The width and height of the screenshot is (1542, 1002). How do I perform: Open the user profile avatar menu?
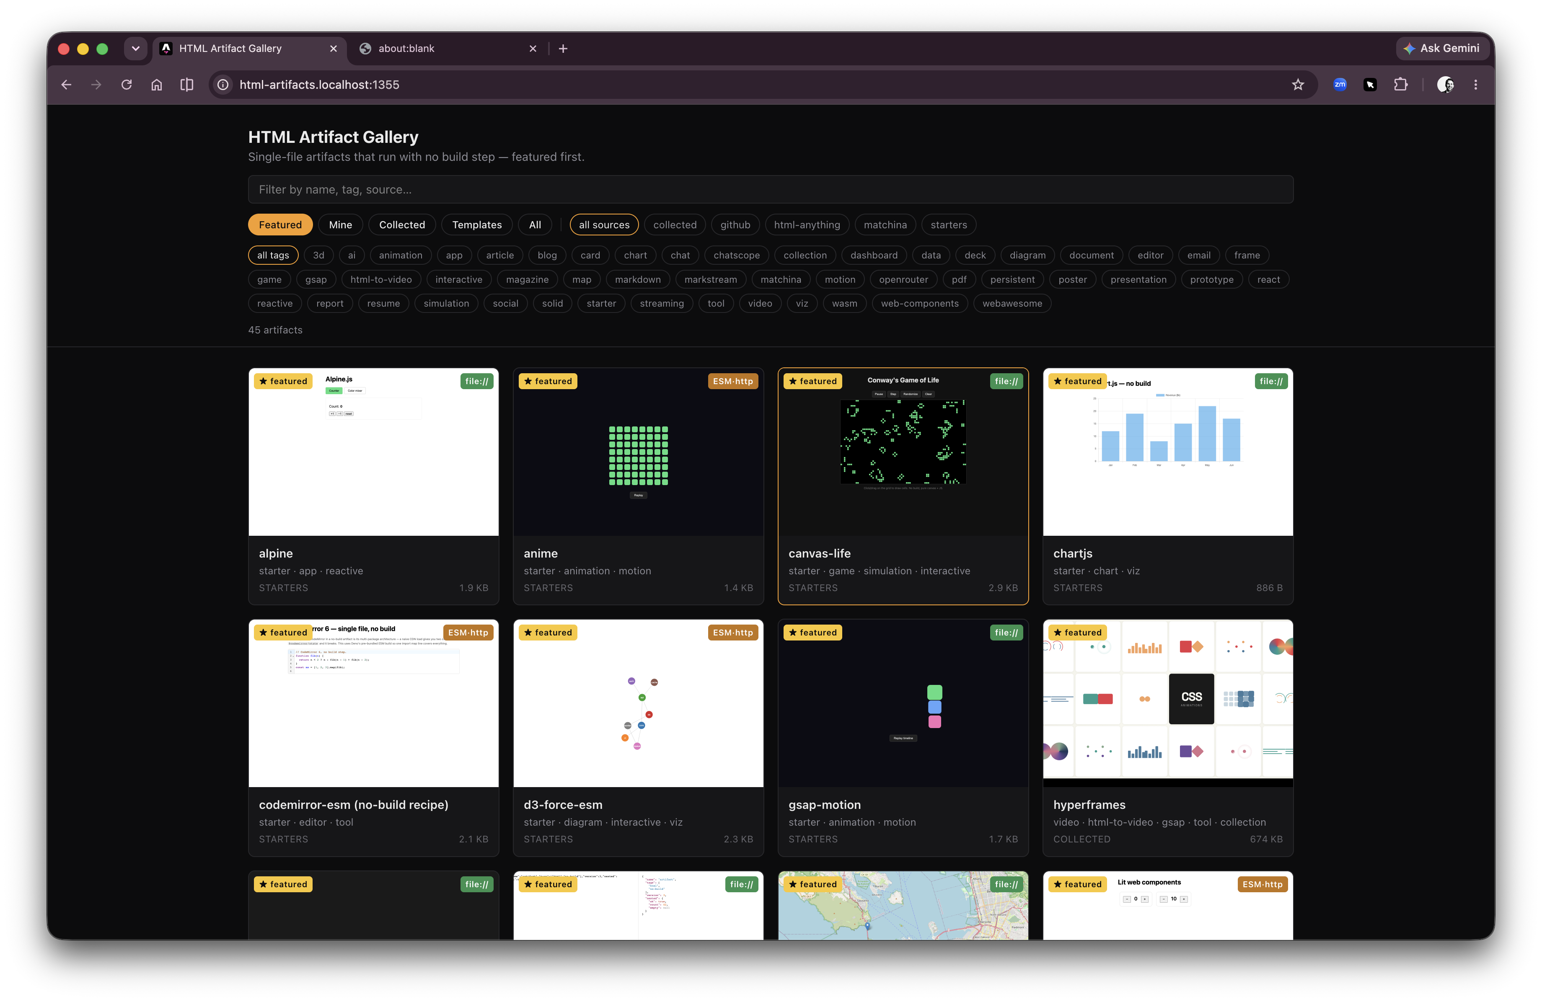tap(1445, 85)
